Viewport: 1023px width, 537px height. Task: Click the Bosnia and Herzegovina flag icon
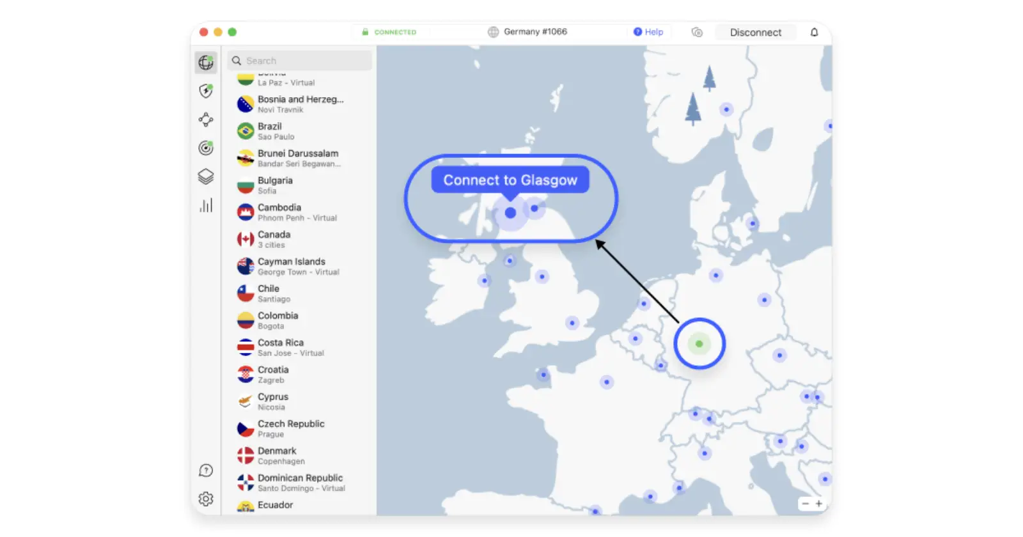pyautogui.click(x=246, y=104)
